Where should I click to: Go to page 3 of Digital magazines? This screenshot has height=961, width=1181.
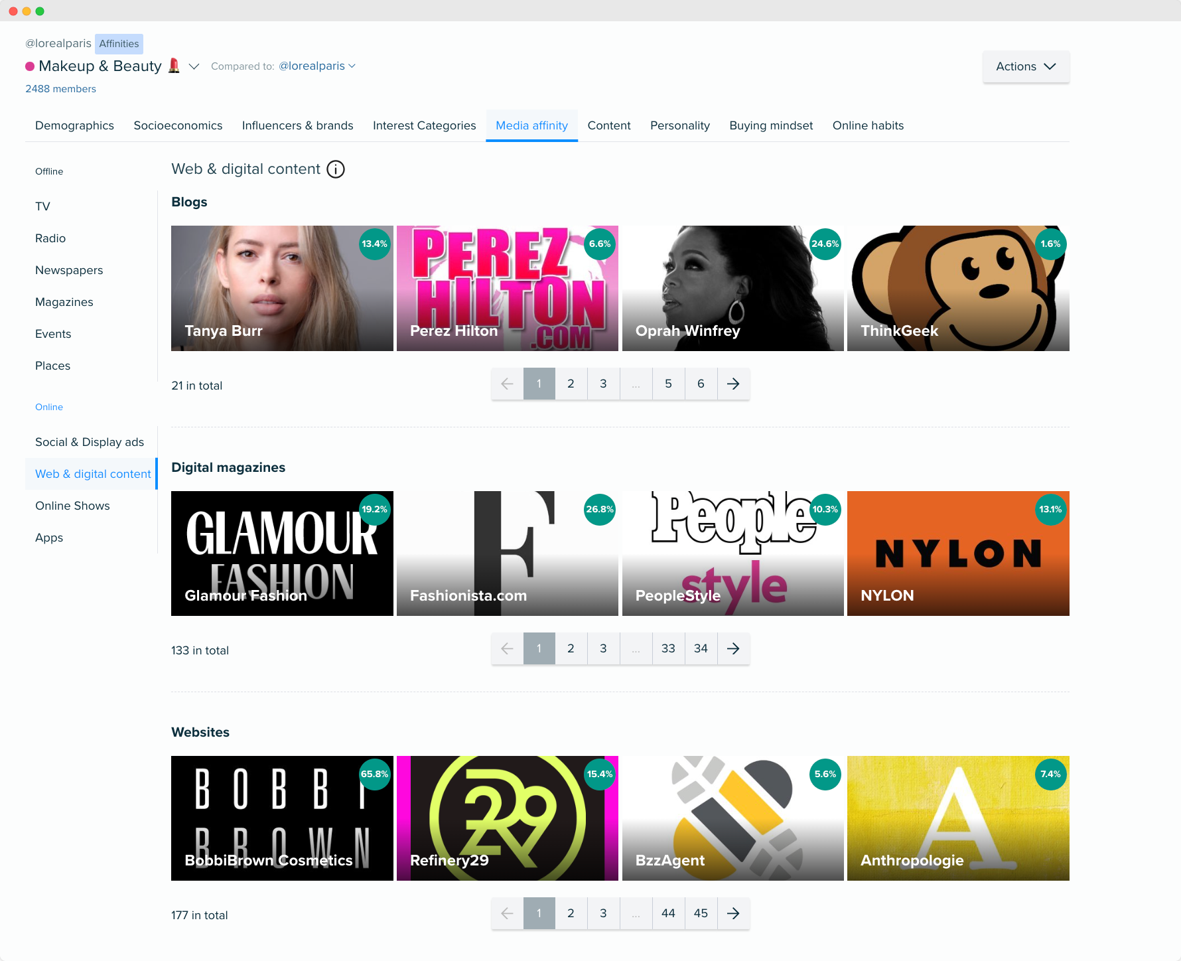click(x=603, y=648)
